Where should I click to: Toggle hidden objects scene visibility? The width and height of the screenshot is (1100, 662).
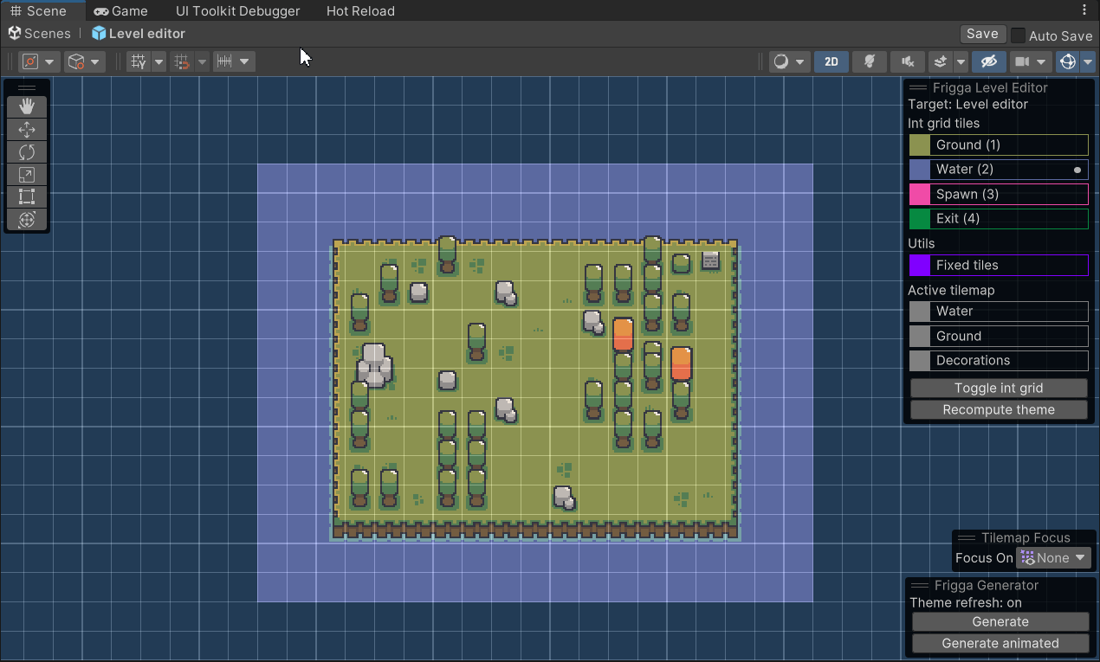(988, 61)
